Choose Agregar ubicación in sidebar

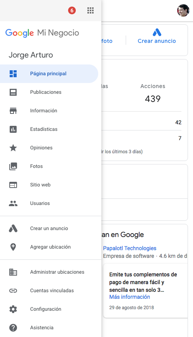(51, 247)
